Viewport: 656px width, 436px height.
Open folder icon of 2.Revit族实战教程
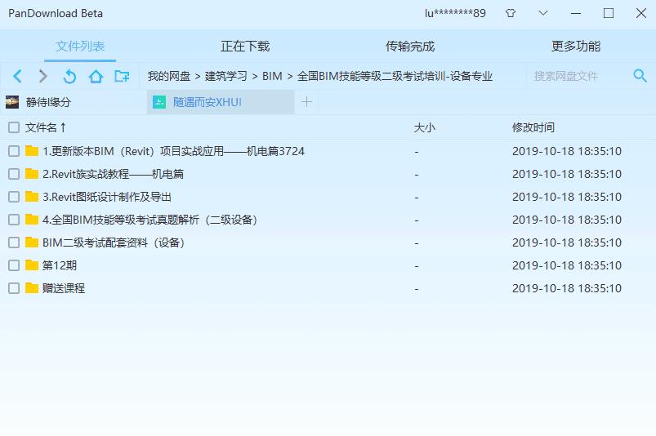(32, 174)
